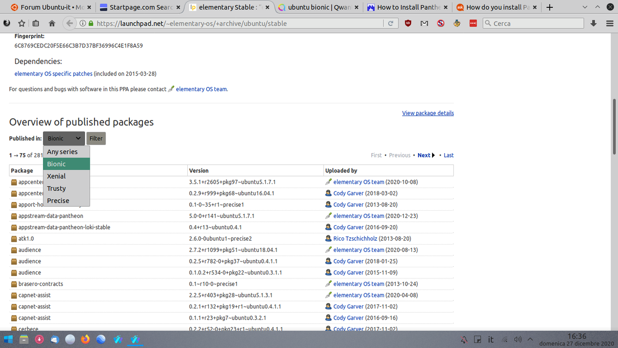Go to Next page of packages
The height and width of the screenshot is (348, 618).
[426, 155]
